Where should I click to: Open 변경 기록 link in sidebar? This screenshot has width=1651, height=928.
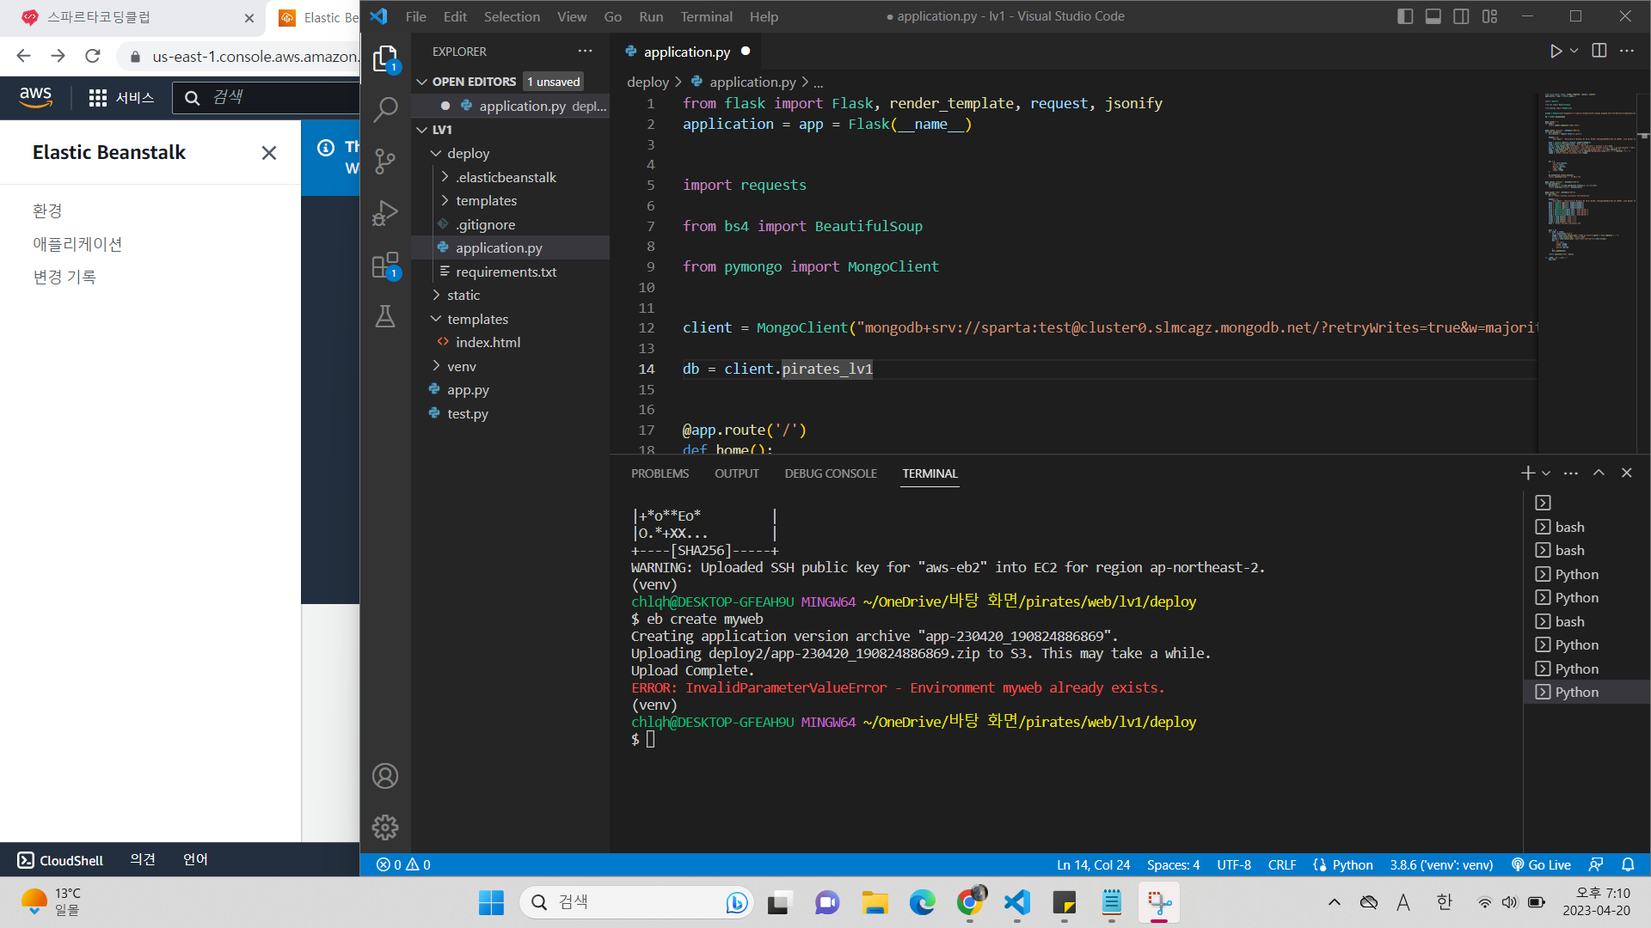tap(64, 277)
